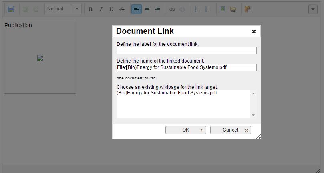This screenshot has height=173, width=324.
Task: Toggle underline formatting
Action: tap(111, 9)
